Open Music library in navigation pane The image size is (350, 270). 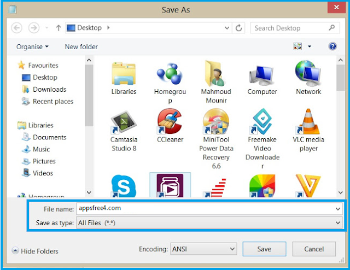[x=36, y=149]
